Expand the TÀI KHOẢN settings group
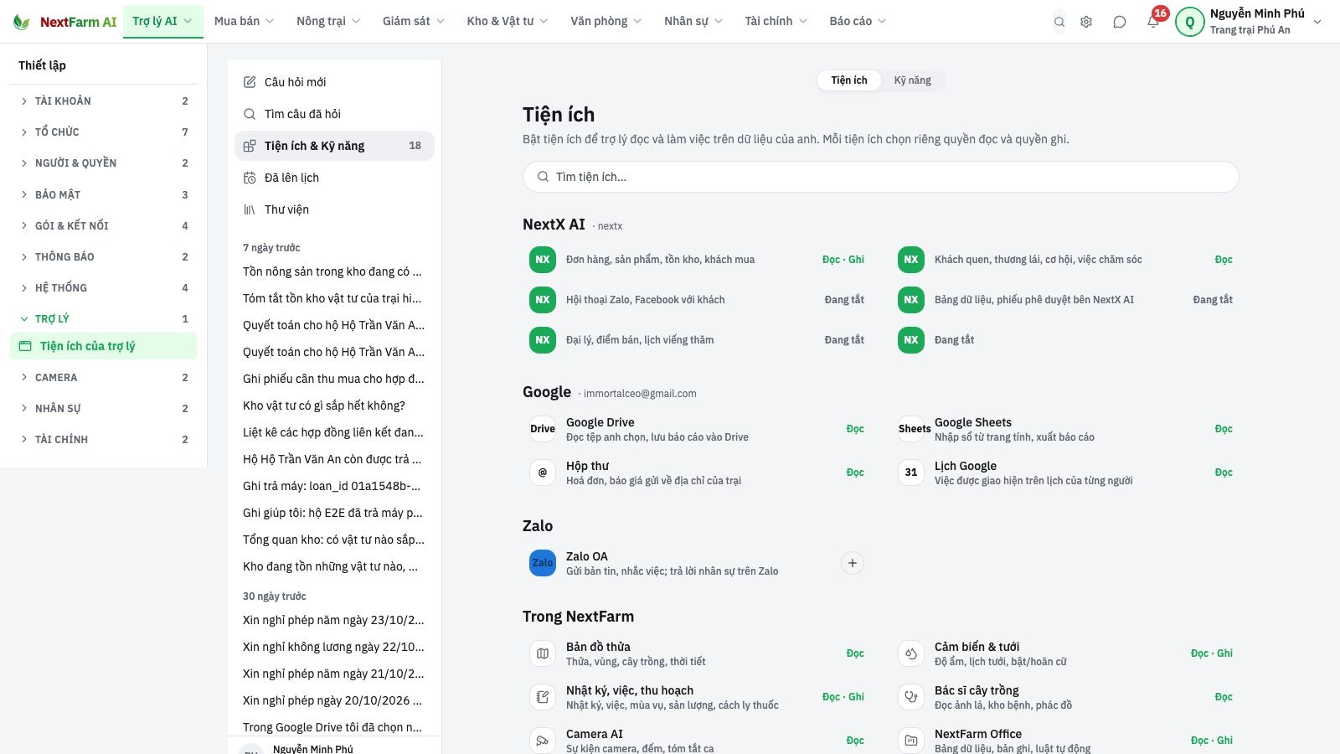The height and width of the screenshot is (754, 1340). point(104,101)
